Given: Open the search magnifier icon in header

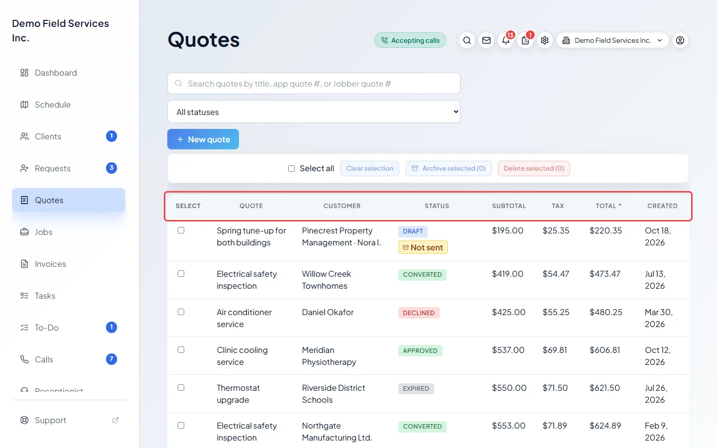Looking at the screenshot, I should tap(467, 40).
